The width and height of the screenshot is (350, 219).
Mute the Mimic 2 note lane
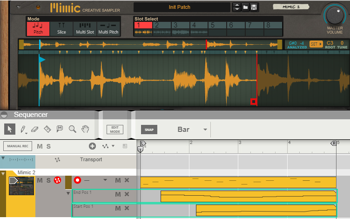(118, 180)
